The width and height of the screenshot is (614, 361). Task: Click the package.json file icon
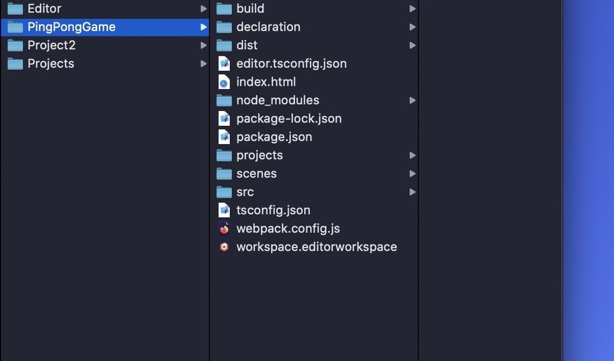tap(224, 137)
